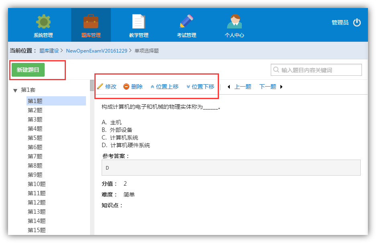Click the 难度 value 简单
The width and height of the screenshot is (376, 243).
point(129,194)
